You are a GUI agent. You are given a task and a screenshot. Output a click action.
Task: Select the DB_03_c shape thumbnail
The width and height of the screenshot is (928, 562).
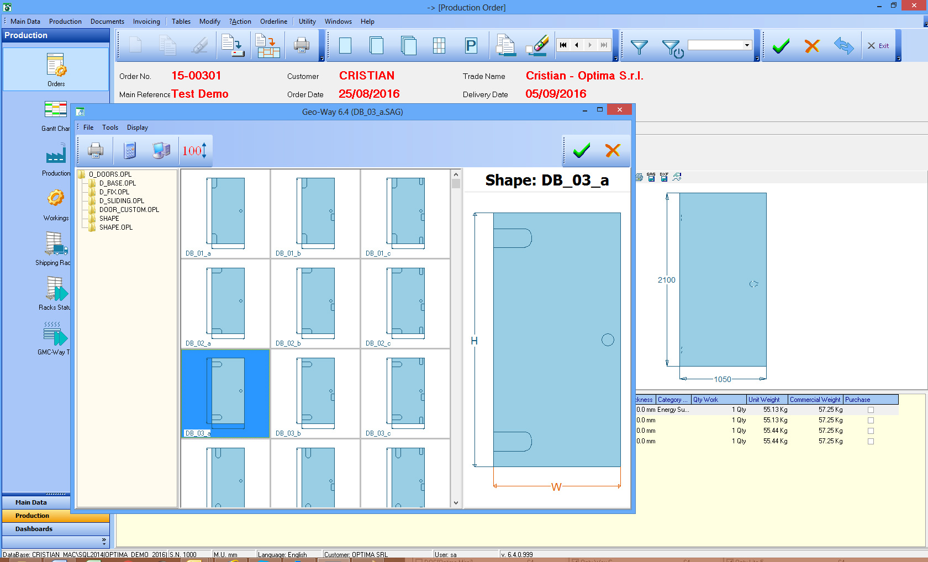pyautogui.click(x=405, y=394)
